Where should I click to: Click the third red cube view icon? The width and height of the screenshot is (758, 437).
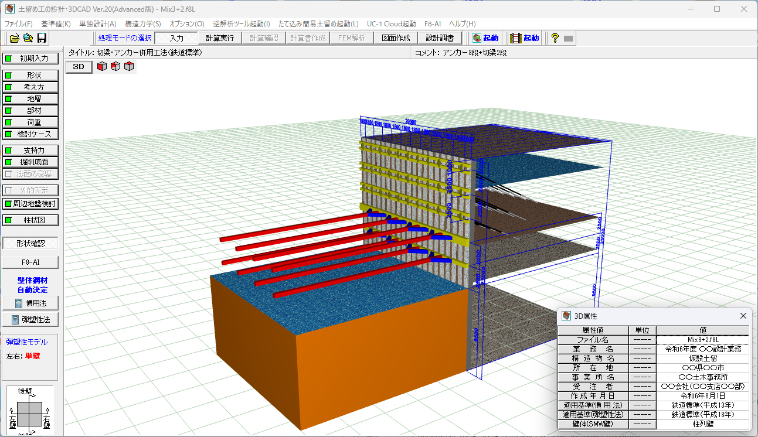129,66
